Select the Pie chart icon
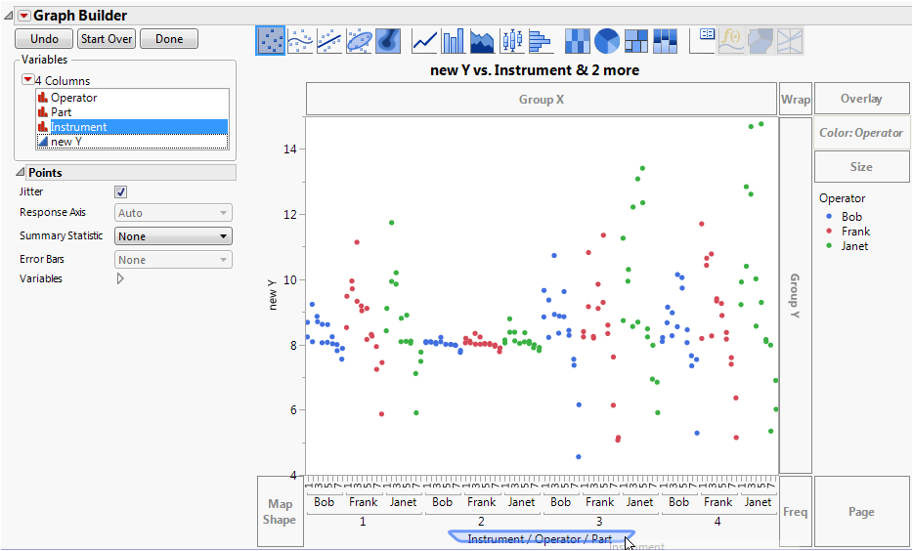 tap(607, 40)
